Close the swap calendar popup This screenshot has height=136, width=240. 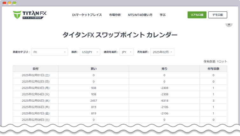tap(229, 25)
